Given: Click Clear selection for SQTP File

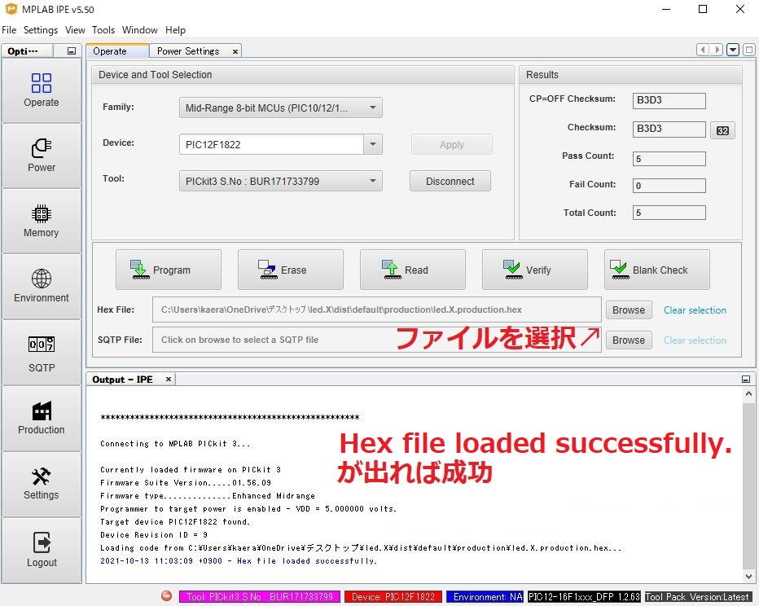Looking at the screenshot, I should coord(695,340).
